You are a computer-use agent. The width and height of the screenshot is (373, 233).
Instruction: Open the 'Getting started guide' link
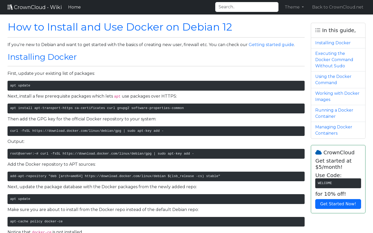[271, 45]
